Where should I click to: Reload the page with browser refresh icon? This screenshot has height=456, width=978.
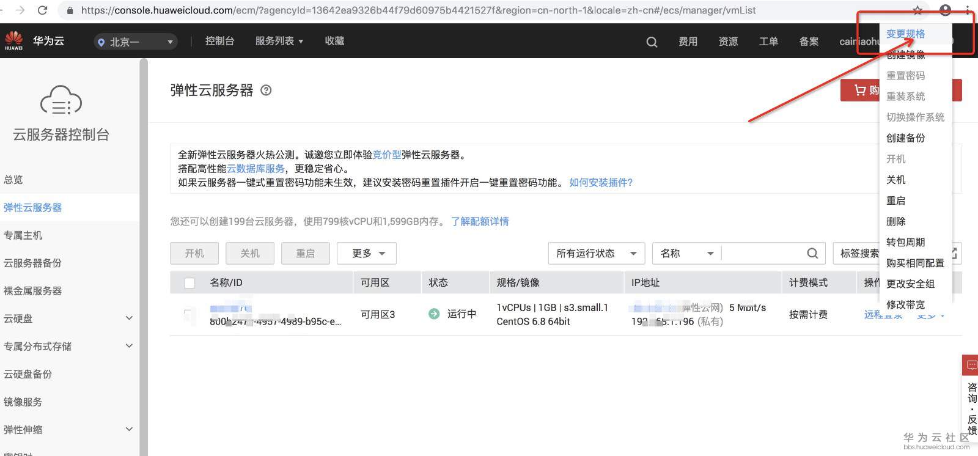coord(42,10)
